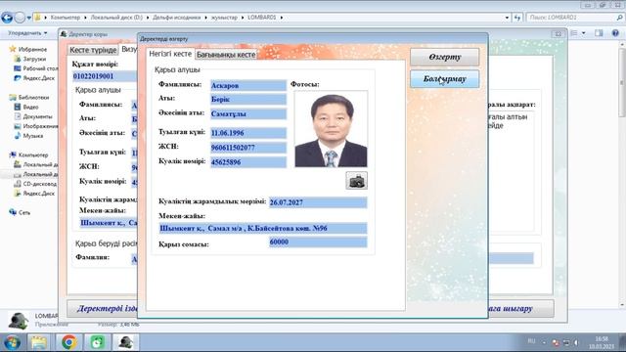This screenshot has width=626, height=352.
Task: Click the Болдырмау button
Action: [x=445, y=79]
